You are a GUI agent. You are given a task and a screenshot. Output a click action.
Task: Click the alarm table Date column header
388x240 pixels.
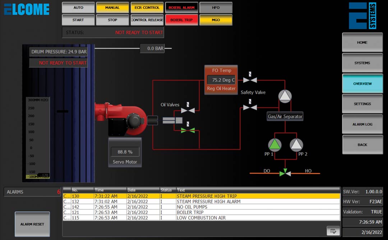[x=143, y=190]
